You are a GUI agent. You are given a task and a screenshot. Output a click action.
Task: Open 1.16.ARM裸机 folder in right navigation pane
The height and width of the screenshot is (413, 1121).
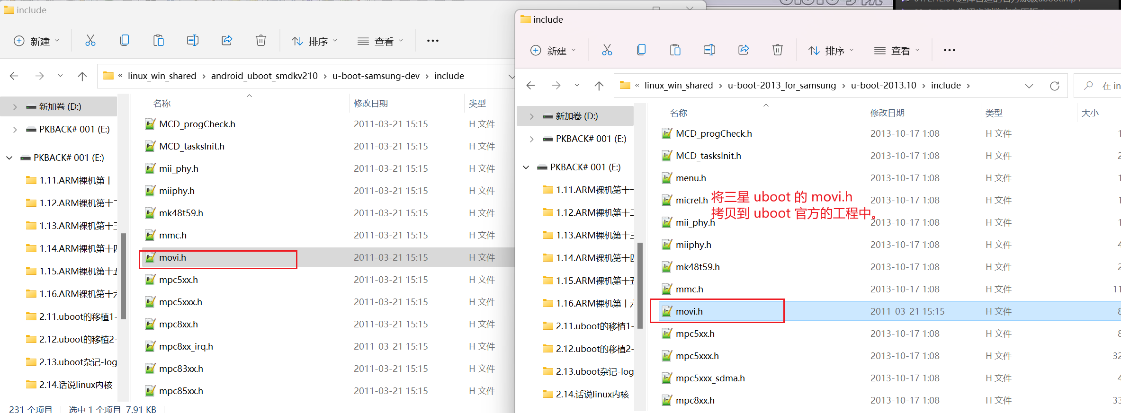[588, 303]
